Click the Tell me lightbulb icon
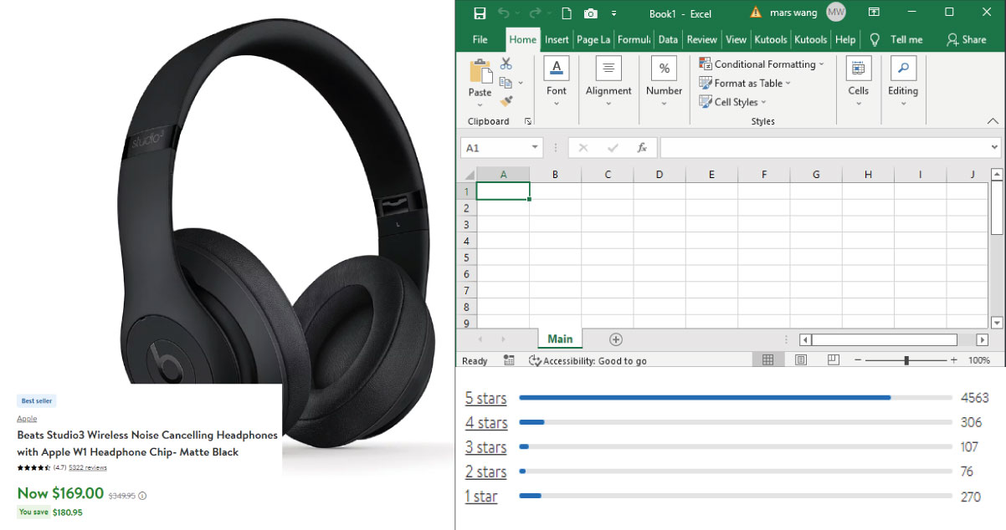This screenshot has width=1006, height=530. tap(875, 39)
